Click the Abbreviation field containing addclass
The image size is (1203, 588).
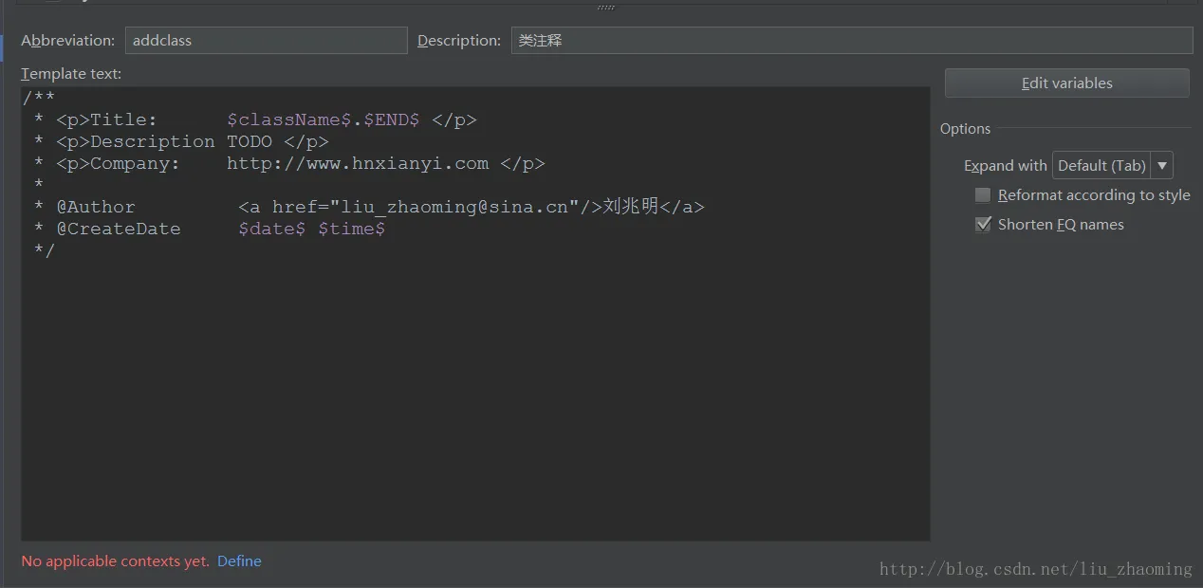266,40
